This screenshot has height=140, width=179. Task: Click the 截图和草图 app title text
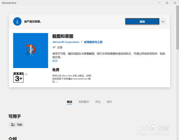(63, 36)
